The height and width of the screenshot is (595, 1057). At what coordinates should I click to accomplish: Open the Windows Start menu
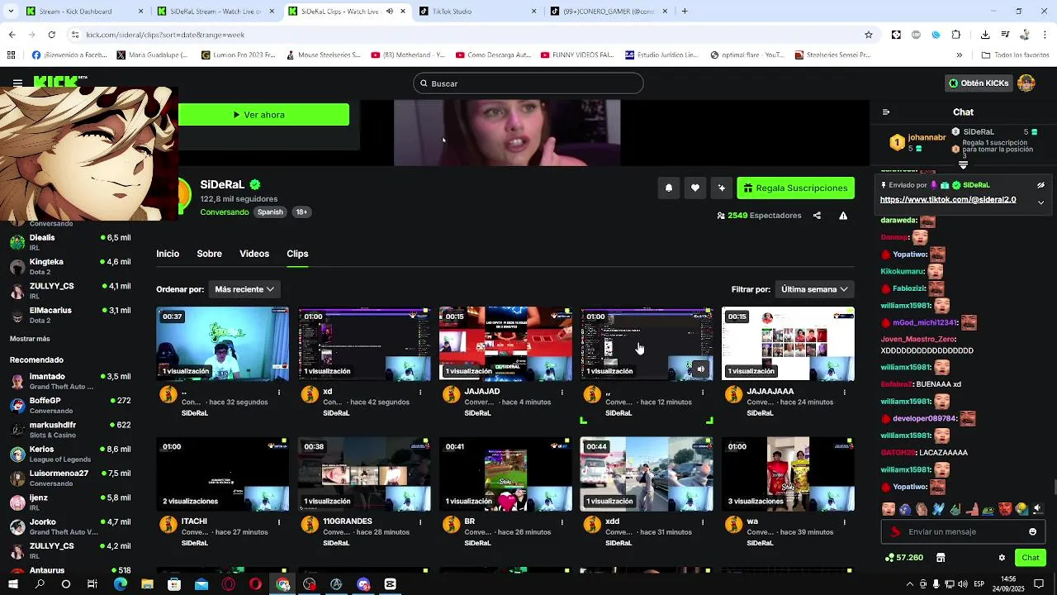(x=12, y=584)
